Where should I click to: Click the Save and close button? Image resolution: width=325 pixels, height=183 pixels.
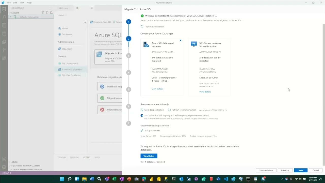[266, 171]
